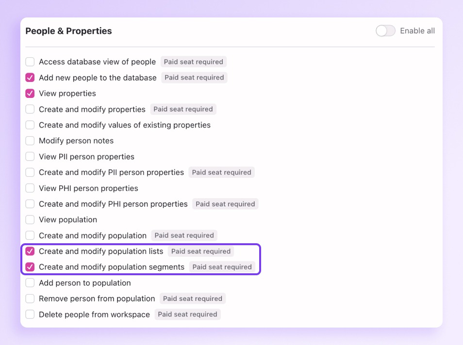Enable Create and modify properties checkbox
The width and height of the screenshot is (463, 345).
[x=30, y=110]
